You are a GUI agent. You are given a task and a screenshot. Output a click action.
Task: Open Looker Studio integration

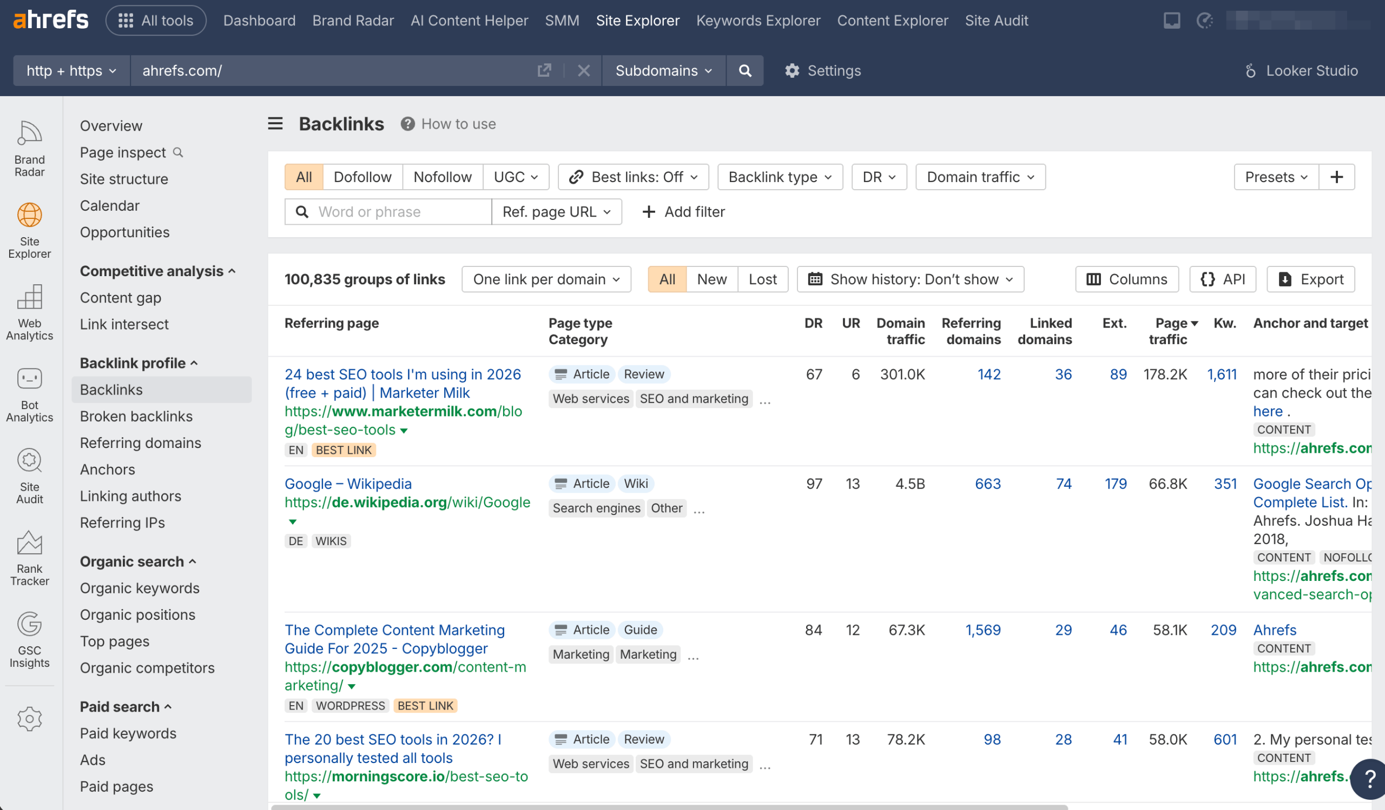click(x=1301, y=70)
